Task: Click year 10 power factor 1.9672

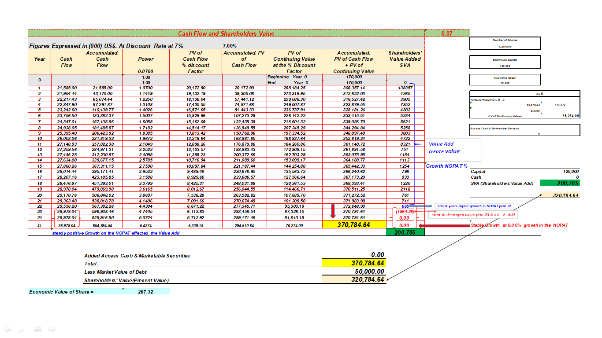Action: 145,139
